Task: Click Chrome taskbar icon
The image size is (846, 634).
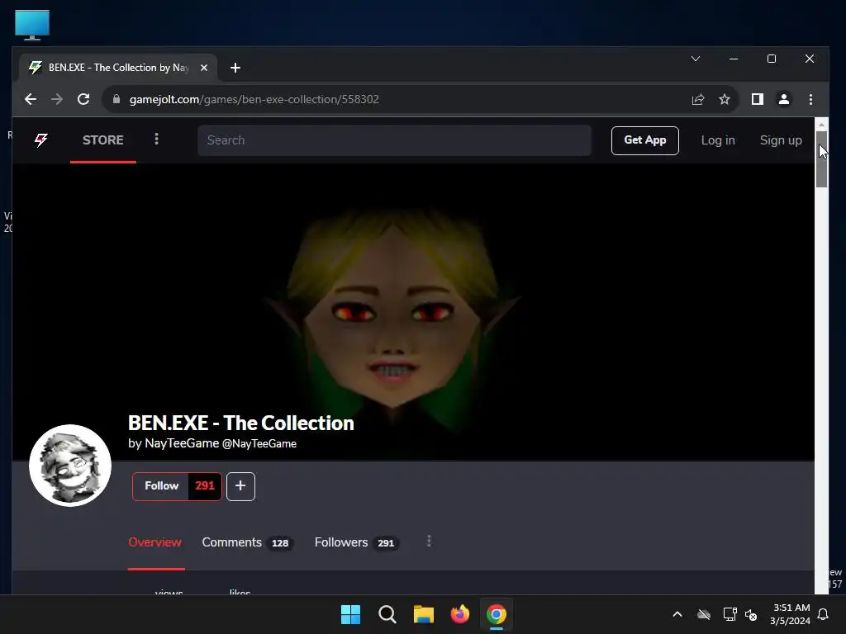Action: coord(497,614)
